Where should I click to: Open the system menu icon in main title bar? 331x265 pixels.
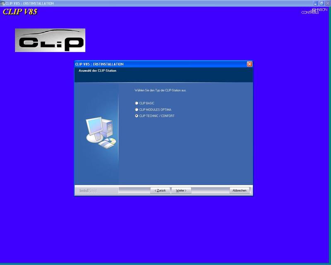click(2, 3)
